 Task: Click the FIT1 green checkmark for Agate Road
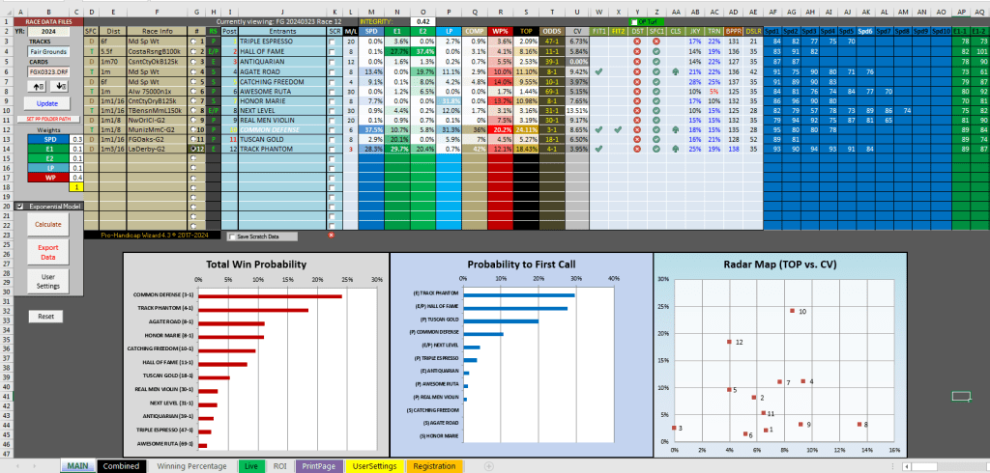(x=599, y=71)
